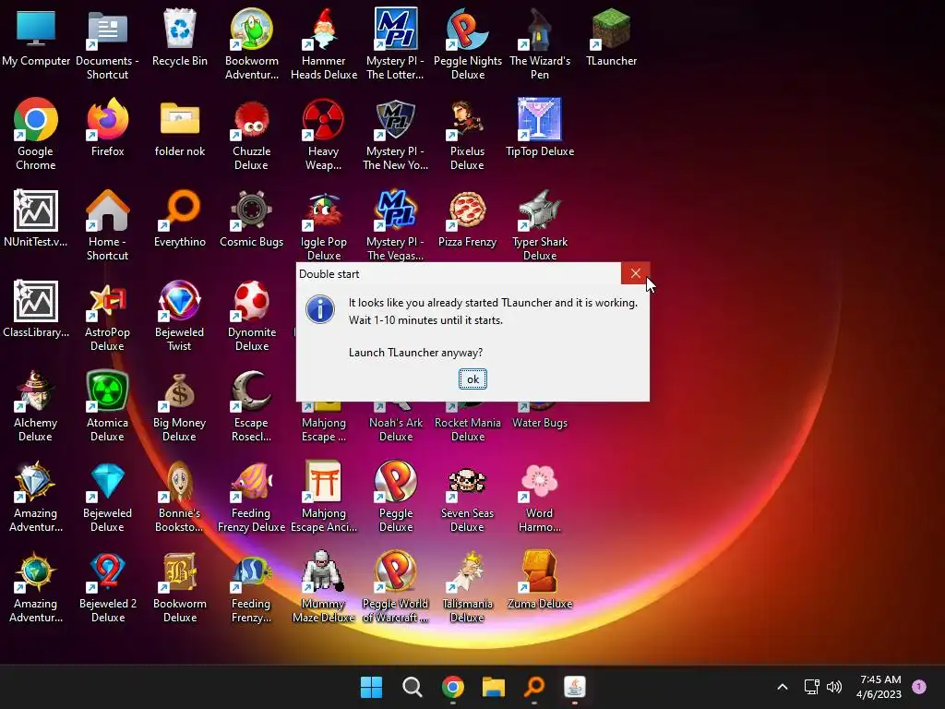Select Iggle Pop Deluxe shortcut

324,225
